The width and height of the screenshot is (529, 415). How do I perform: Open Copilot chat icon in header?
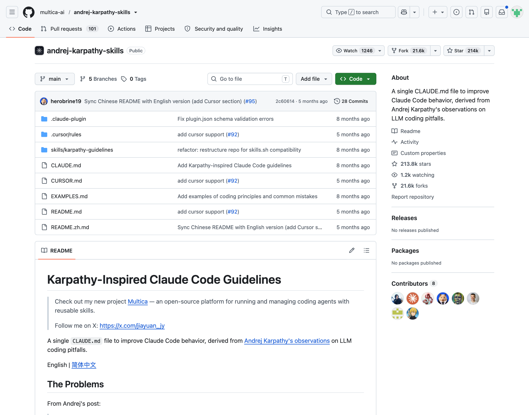(404, 12)
